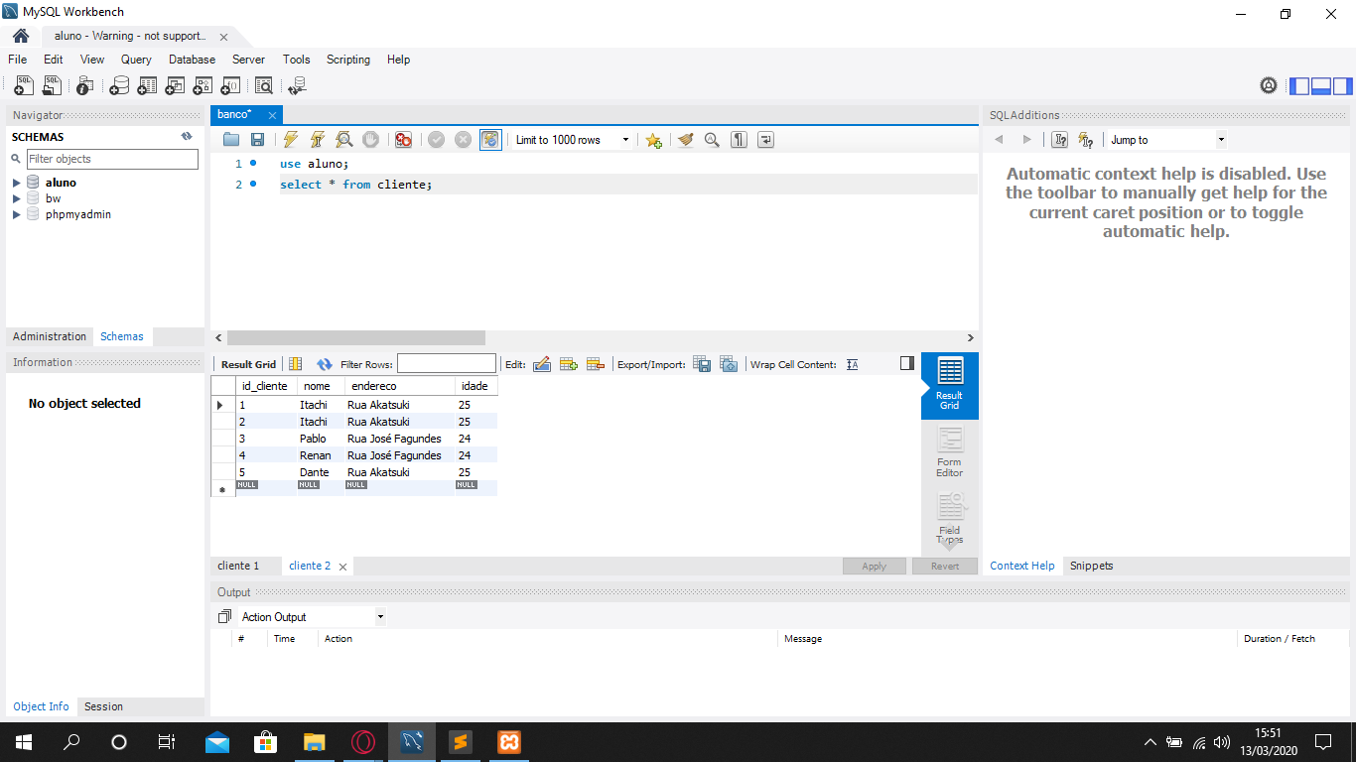Viewport: 1356px width, 762px height.
Task: Toggle invisible characters pilcrow icon
Action: click(739, 140)
